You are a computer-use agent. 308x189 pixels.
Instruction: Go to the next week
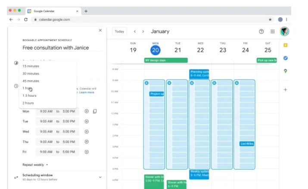tap(143, 31)
